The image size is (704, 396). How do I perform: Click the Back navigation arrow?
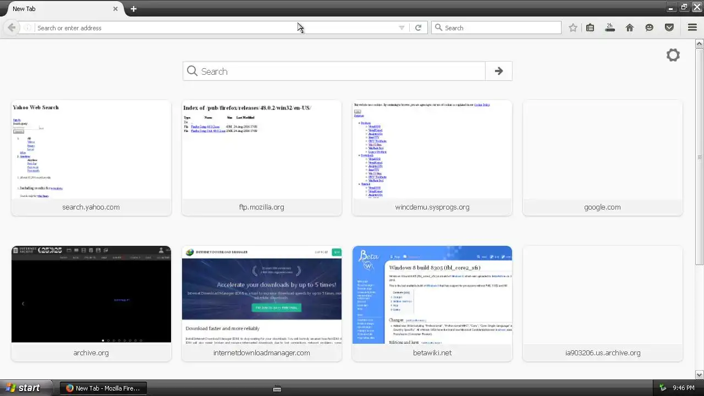[12, 28]
